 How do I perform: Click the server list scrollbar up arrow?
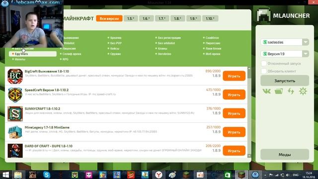249,69
